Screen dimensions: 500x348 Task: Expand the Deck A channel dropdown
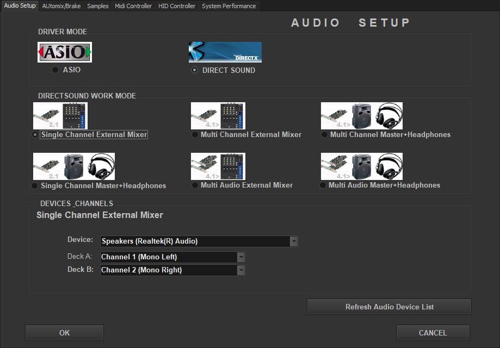pos(241,257)
